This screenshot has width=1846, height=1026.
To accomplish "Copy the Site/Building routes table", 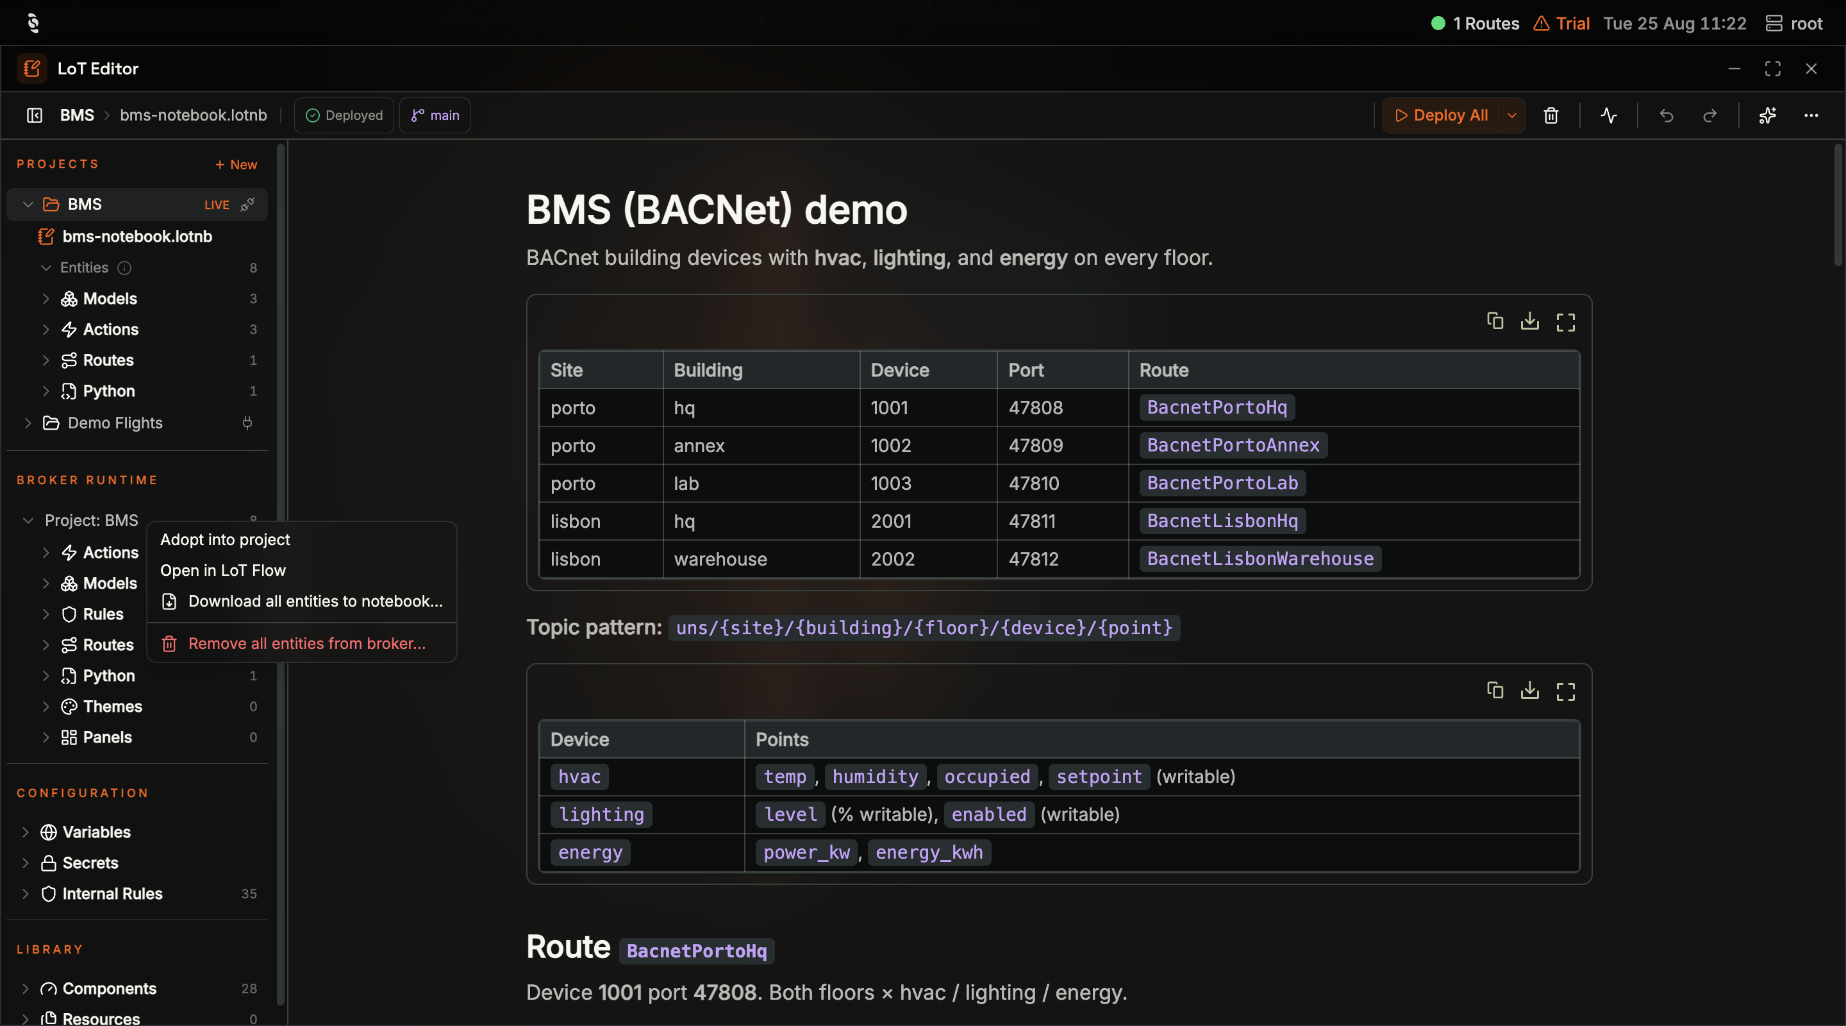I will pyautogui.click(x=1495, y=321).
